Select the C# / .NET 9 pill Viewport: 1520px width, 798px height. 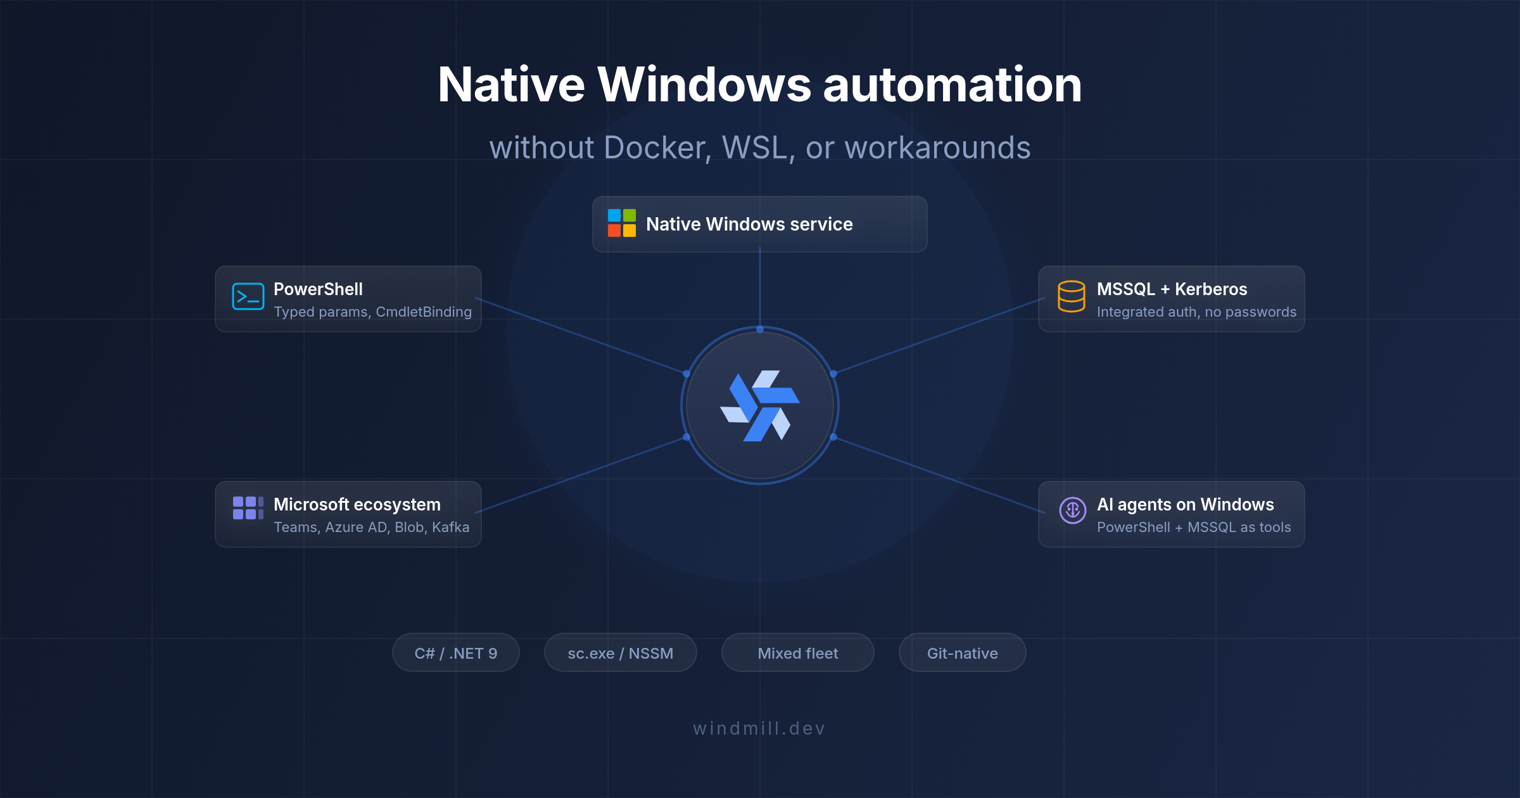[455, 653]
